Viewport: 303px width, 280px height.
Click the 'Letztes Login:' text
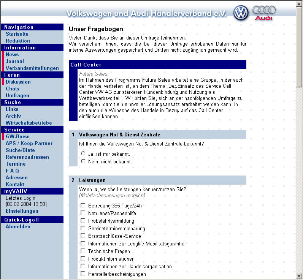click(21, 198)
